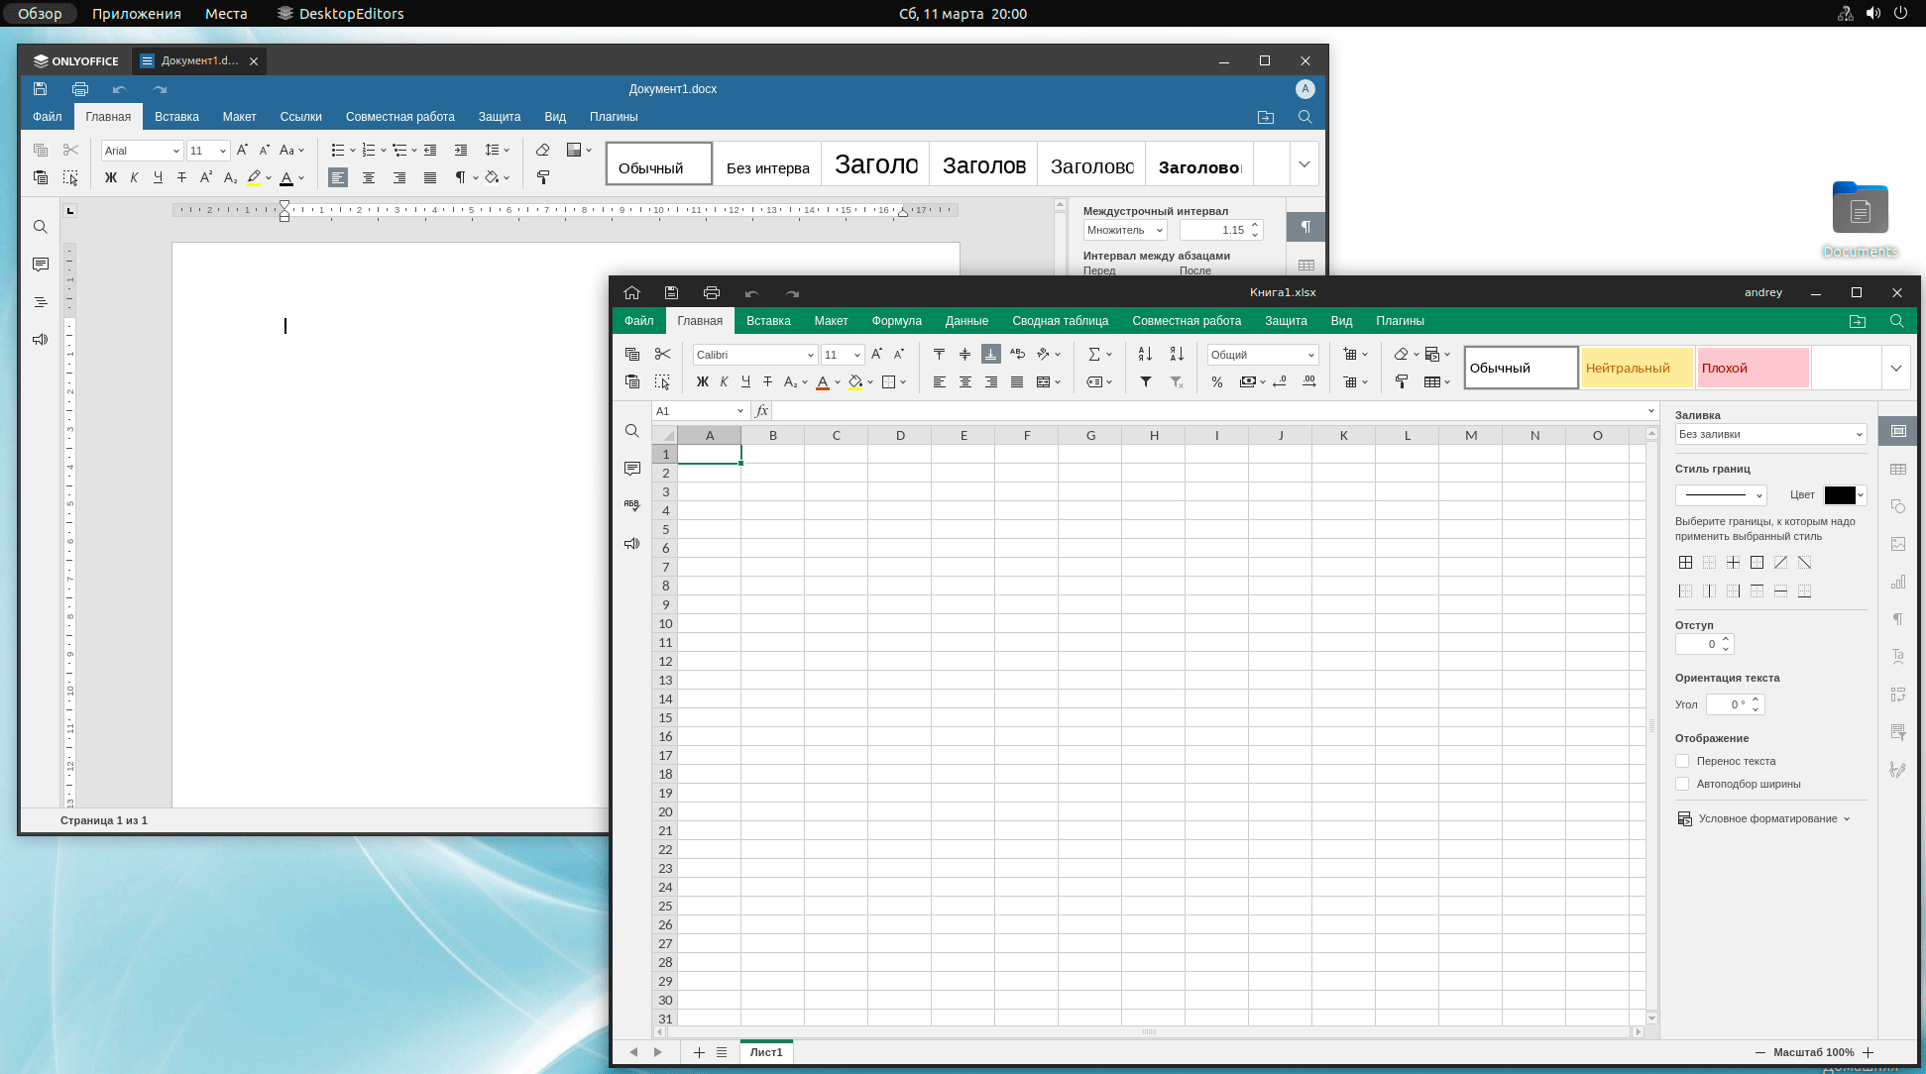Click the filter funnel icon in the spreadsheet toolbar
1926x1074 pixels.
(x=1146, y=382)
